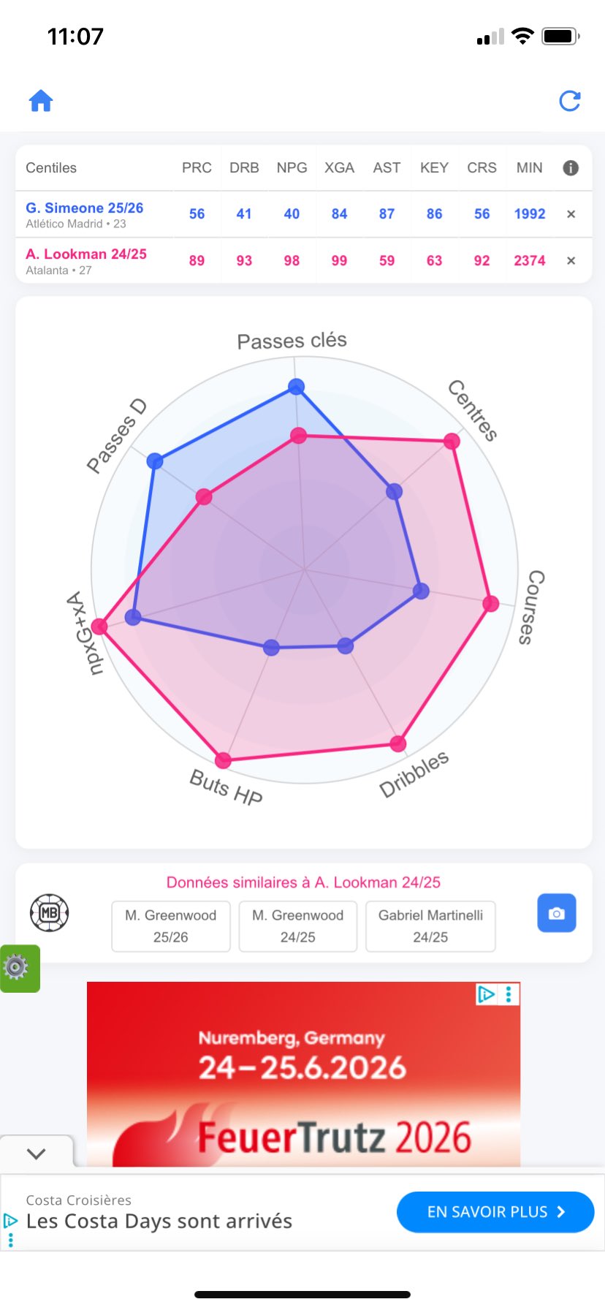Tap EN SAVOIR PLUS button
605x1310 pixels.
[495, 1212]
